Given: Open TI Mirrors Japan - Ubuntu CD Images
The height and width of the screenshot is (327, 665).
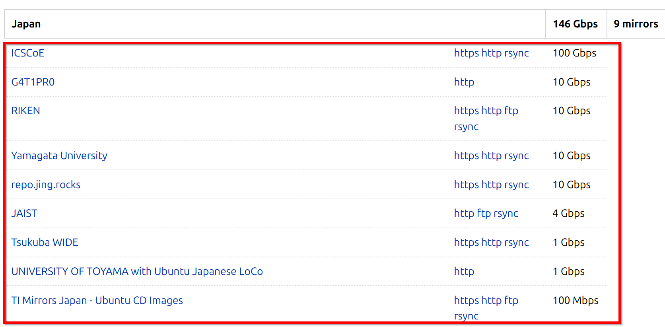Looking at the screenshot, I should [97, 300].
